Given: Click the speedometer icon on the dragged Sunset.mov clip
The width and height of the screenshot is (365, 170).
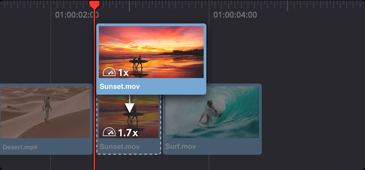Looking at the screenshot, I should [x=109, y=72].
